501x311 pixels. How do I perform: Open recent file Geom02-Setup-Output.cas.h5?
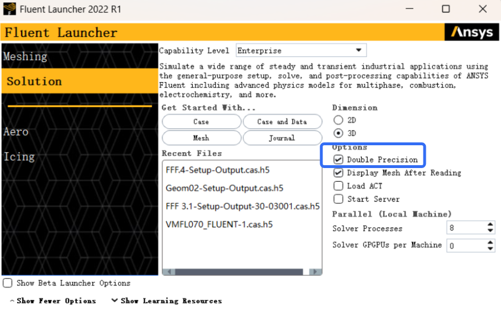click(225, 188)
